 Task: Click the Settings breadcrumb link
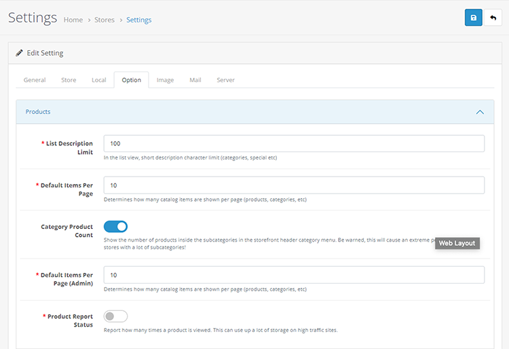(x=139, y=20)
